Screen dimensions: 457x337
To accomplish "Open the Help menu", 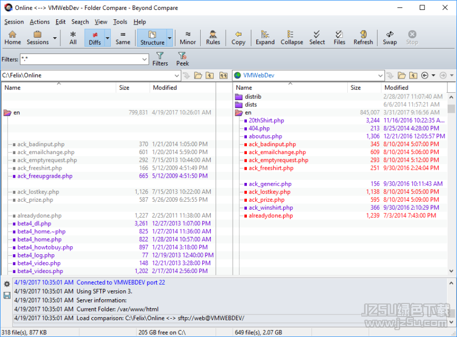I will pos(140,22).
